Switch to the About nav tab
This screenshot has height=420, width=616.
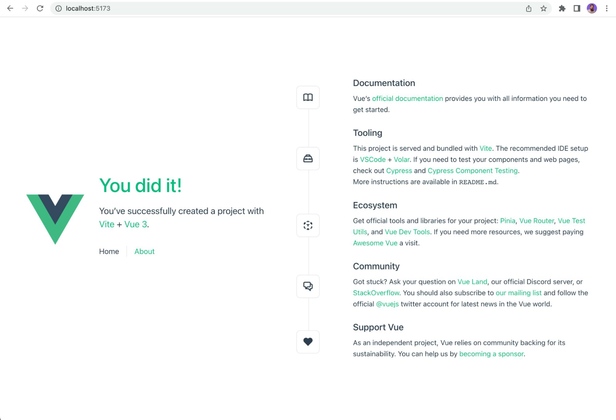click(x=144, y=251)
